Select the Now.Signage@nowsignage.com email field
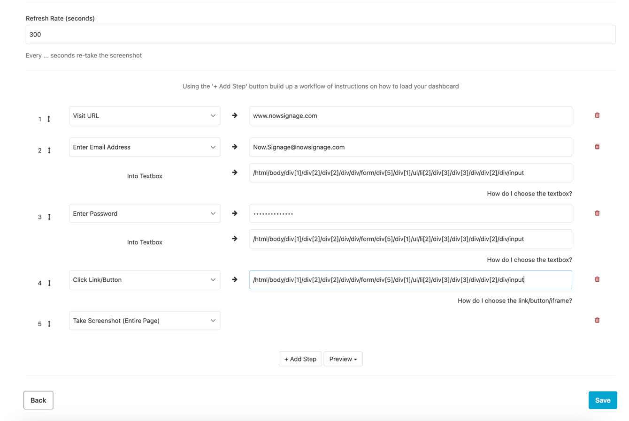The image size is (629, 421). 411,147
